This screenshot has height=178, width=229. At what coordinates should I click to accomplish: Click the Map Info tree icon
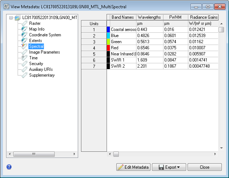click(x=24, y=29)
